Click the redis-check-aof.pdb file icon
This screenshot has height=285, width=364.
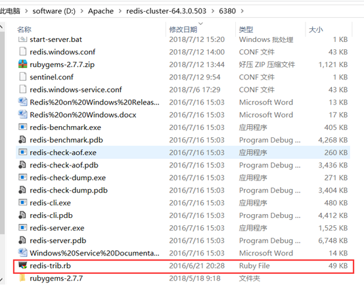pyautogui.click(x=22, y=165)
